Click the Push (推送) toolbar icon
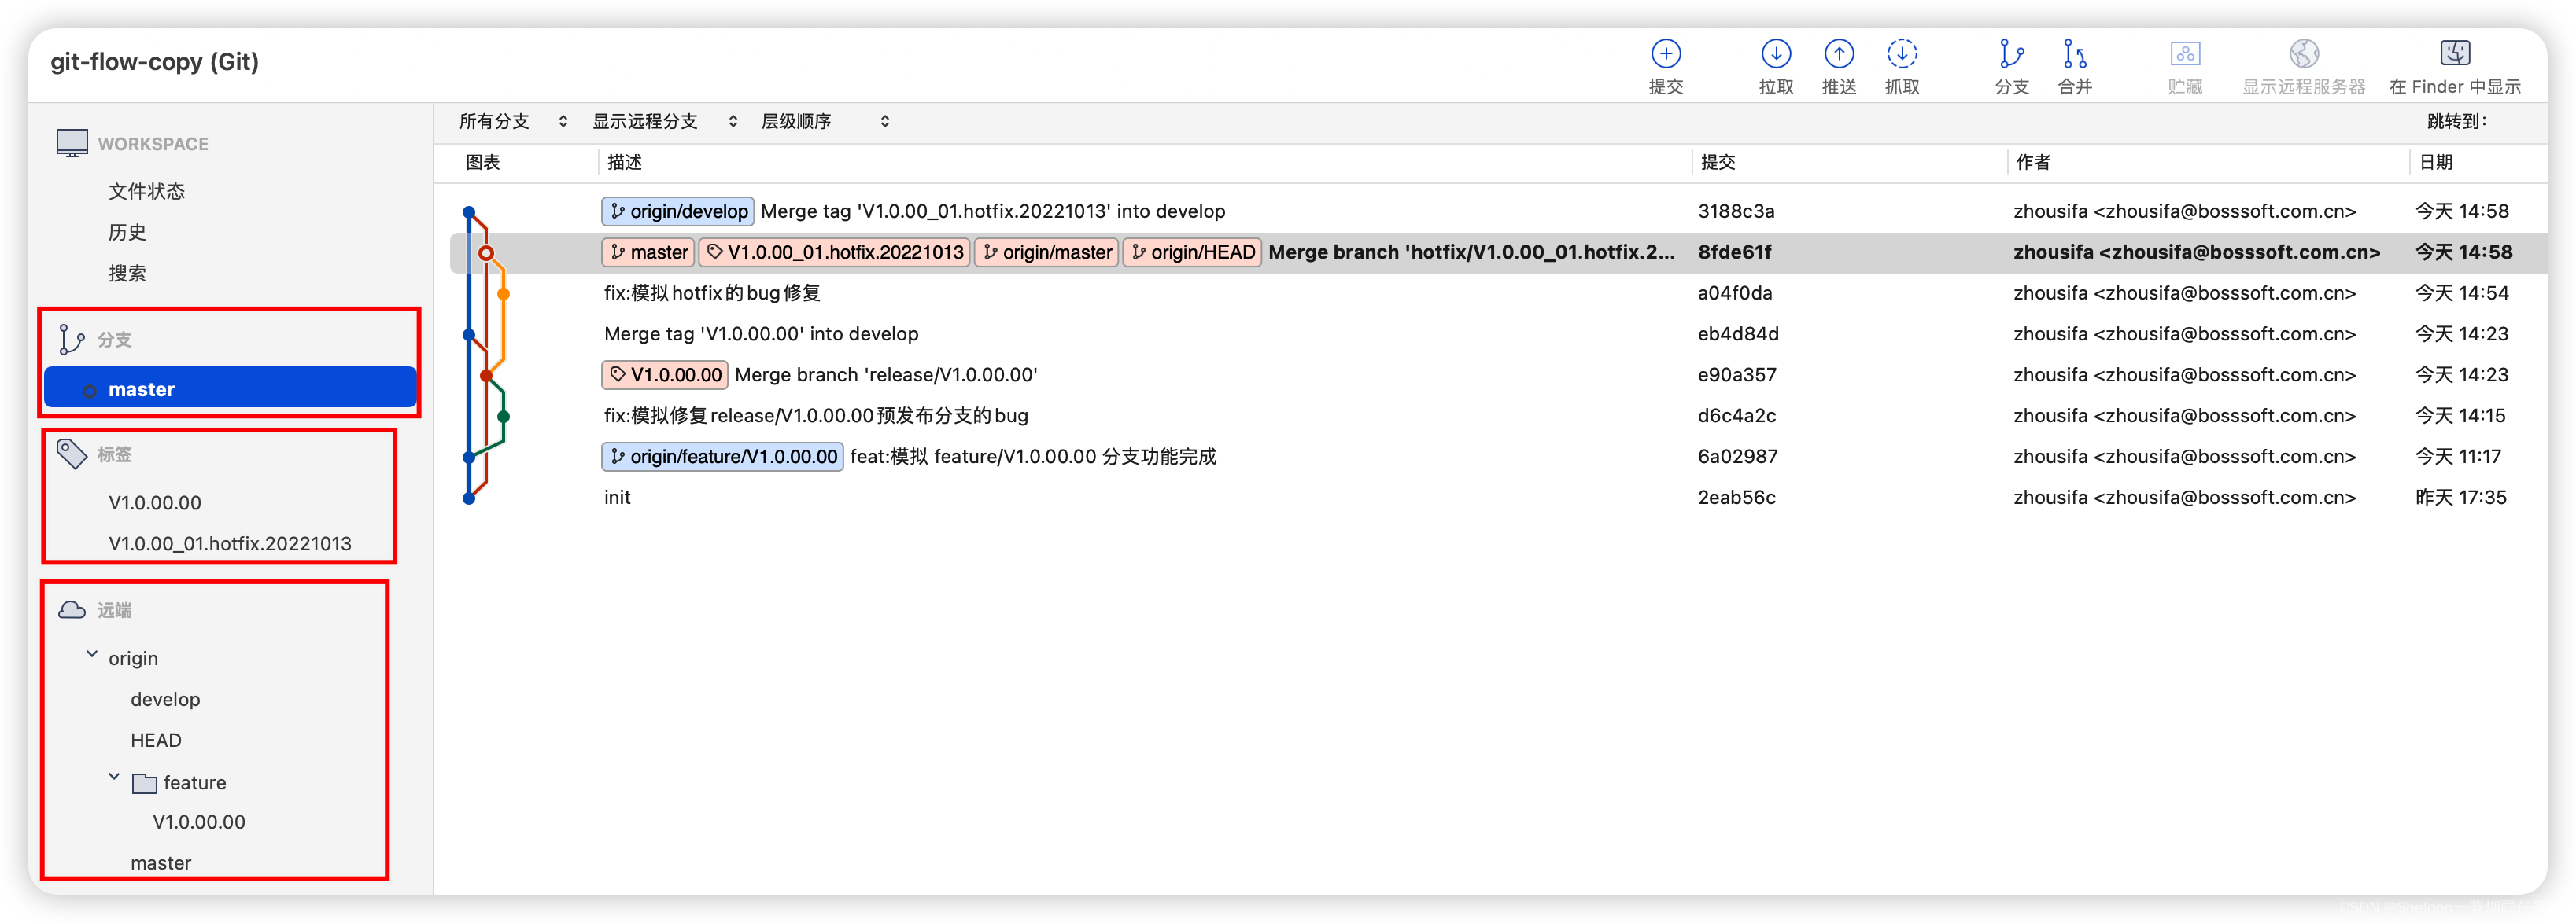The height and width of the screenshot is (923, 2576). [1838, 54]
